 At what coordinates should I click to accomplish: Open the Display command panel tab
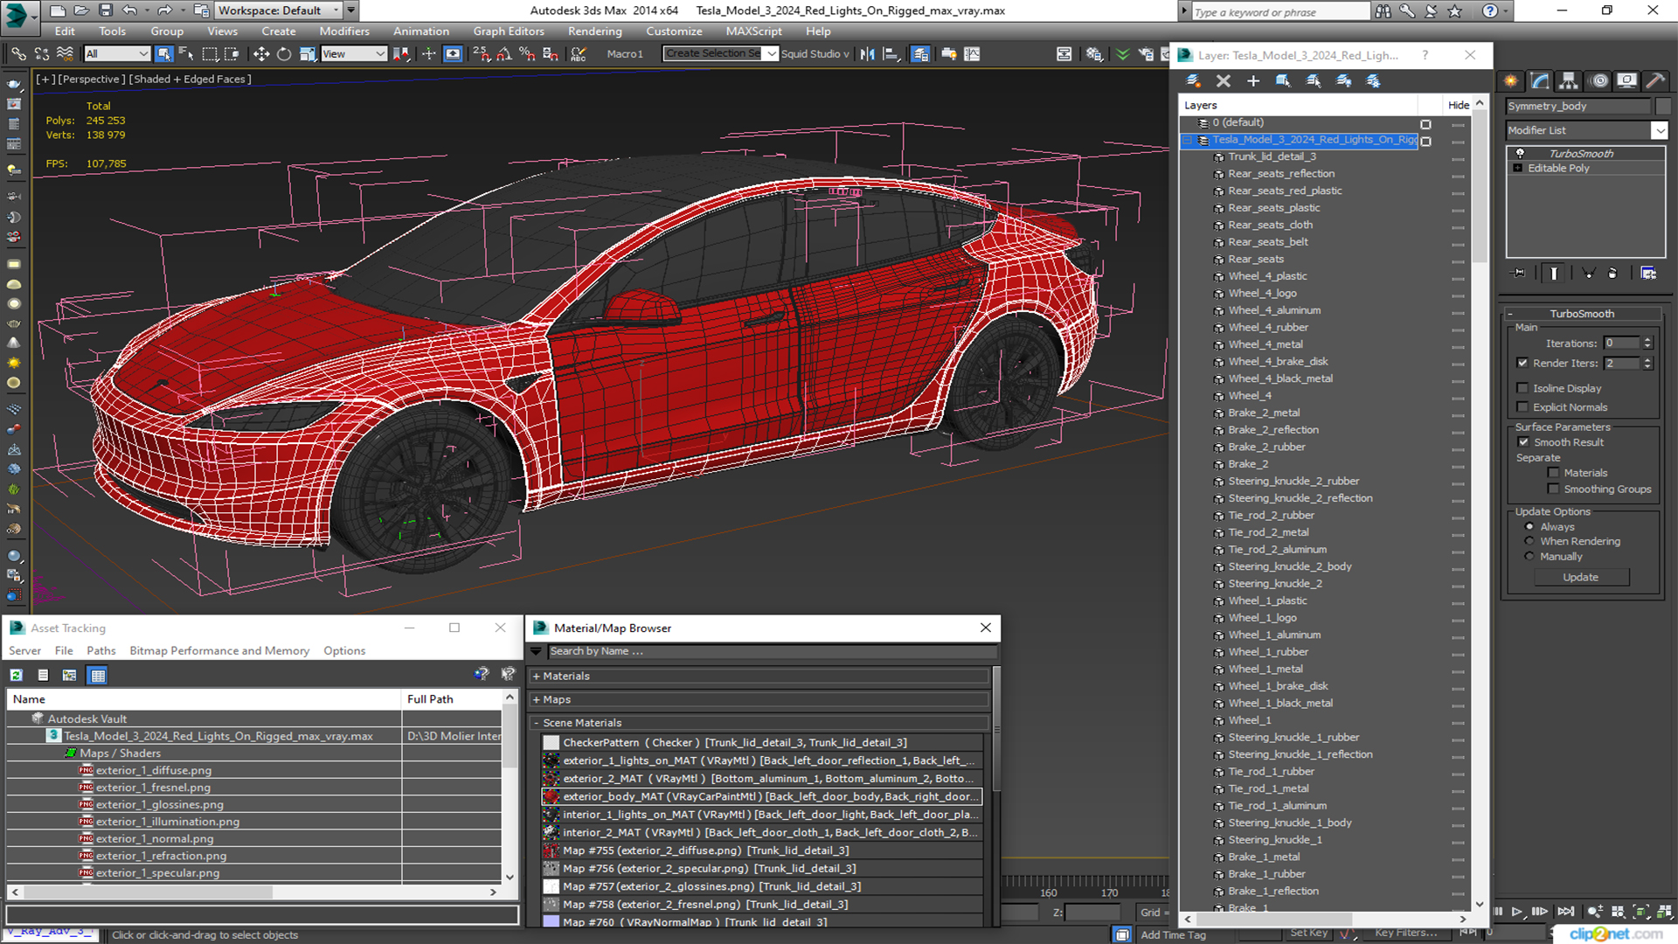1626,81
